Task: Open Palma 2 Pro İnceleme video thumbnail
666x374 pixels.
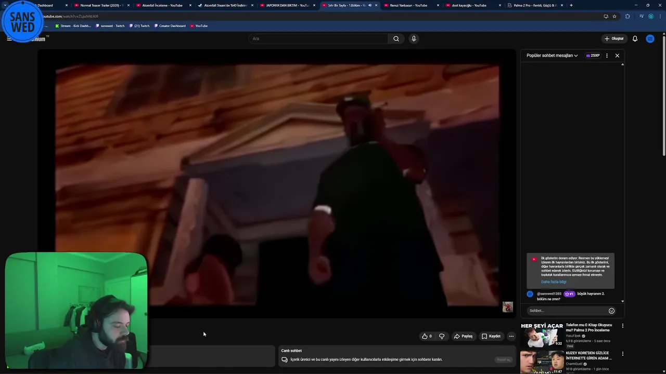Action: tap(542, 336)
